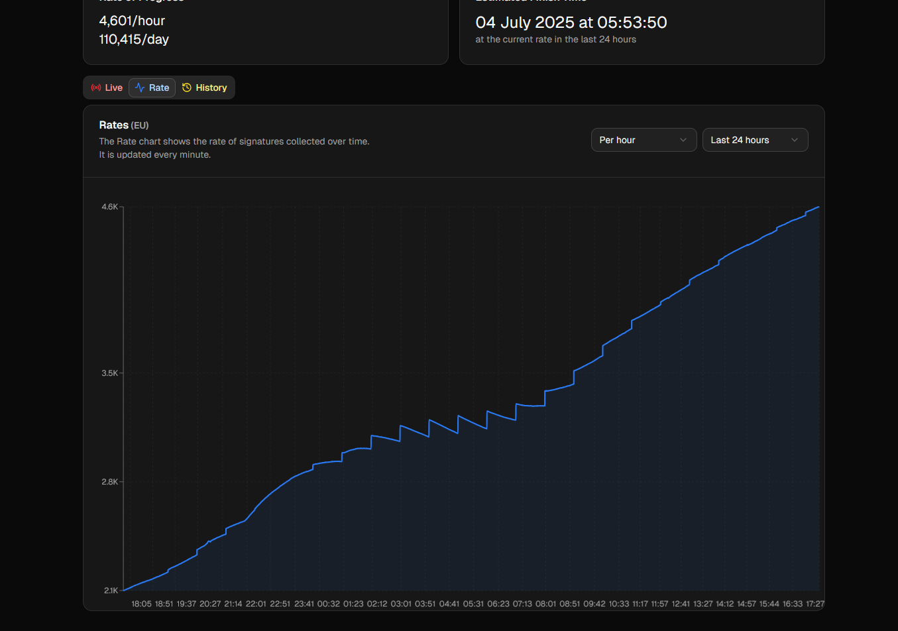This screenshot has height=631, width=898.
Task: Click the 06:23 x-axis time label
Action: pyautogui.click(x=498, y=604)
